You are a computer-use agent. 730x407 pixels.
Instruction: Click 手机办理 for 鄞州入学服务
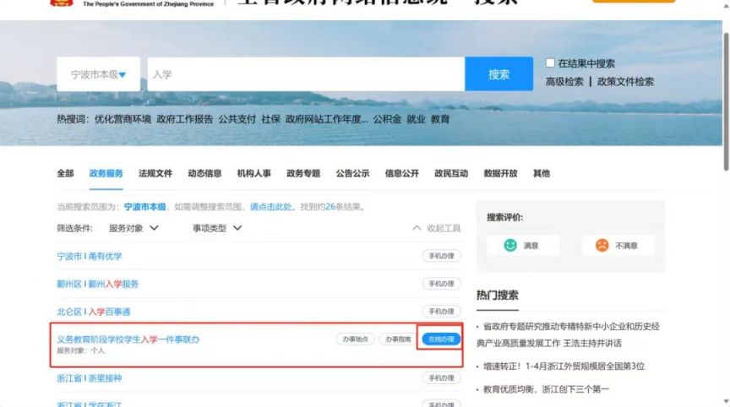(x=441, y=284)
